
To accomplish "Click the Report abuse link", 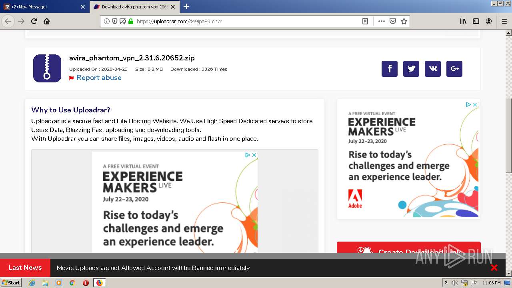I will point(99,78).
